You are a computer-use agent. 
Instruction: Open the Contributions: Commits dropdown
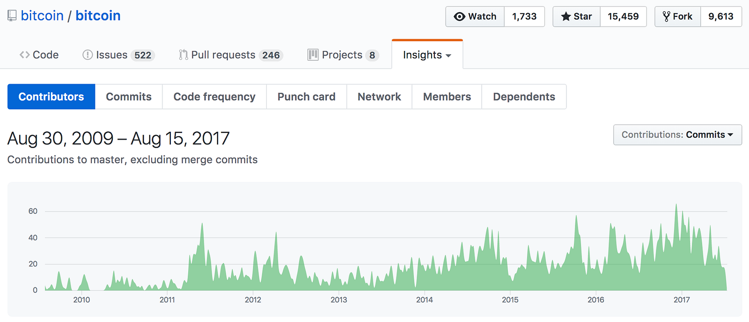pos(677,135)
